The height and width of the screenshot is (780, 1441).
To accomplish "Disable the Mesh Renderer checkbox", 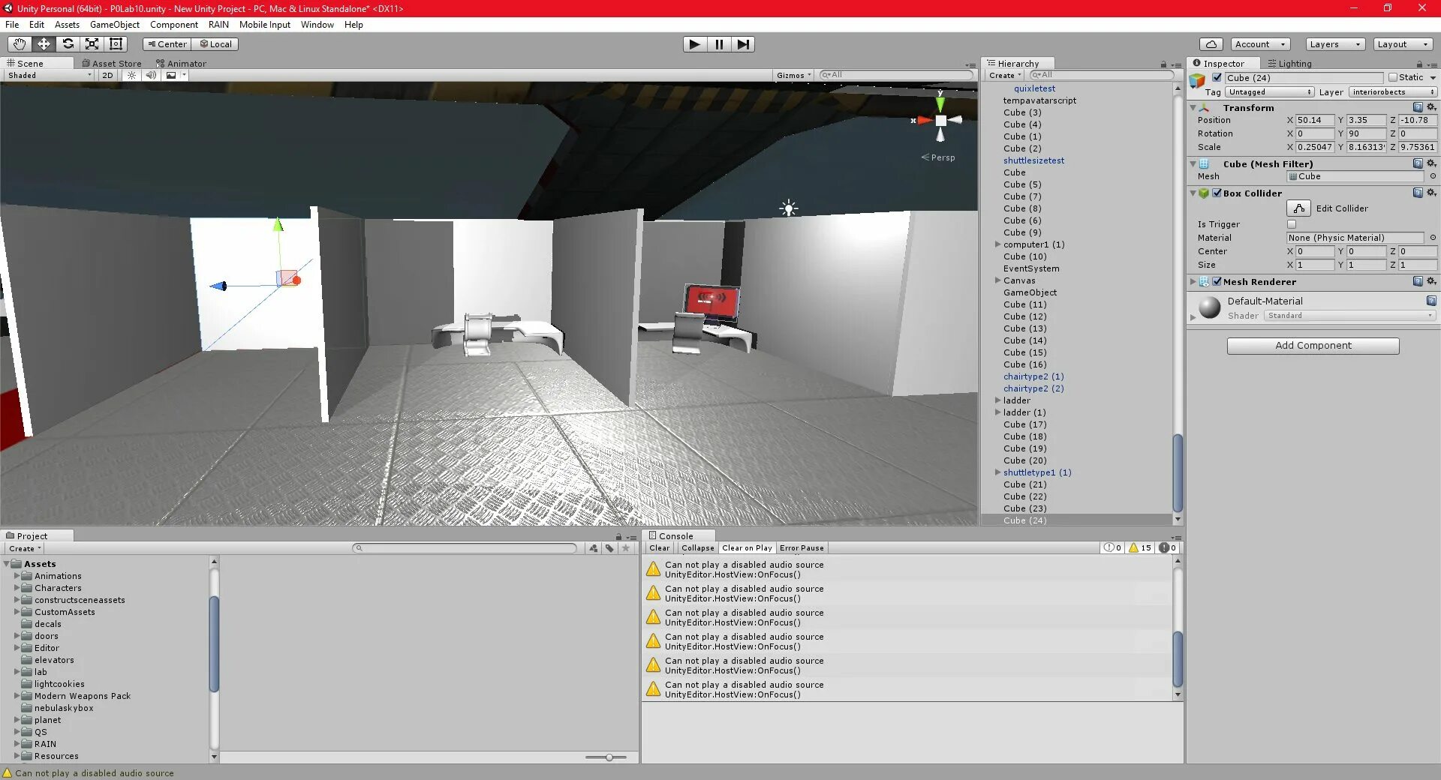I will coord(1217,281).
